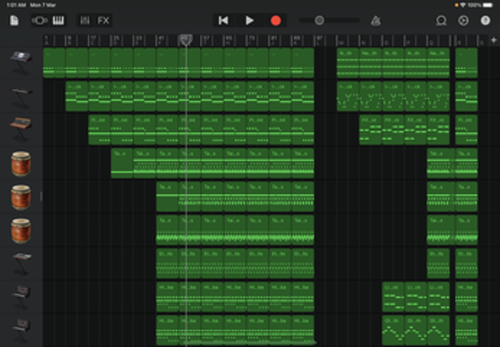Select the first keyboard track header

[x=20, y=62]
